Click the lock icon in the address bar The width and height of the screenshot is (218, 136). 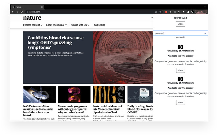tap(27, 12)
